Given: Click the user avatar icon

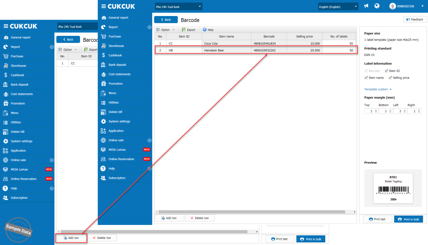Looking at the screenshot, I should (x=392, y=6).
